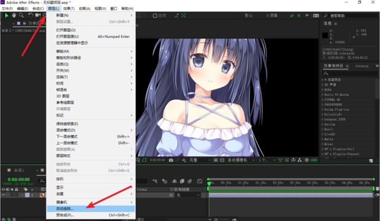This screenshot has width=380, height=221.
Task: Expand the Keying effects category
Action: tap(322, 124)
